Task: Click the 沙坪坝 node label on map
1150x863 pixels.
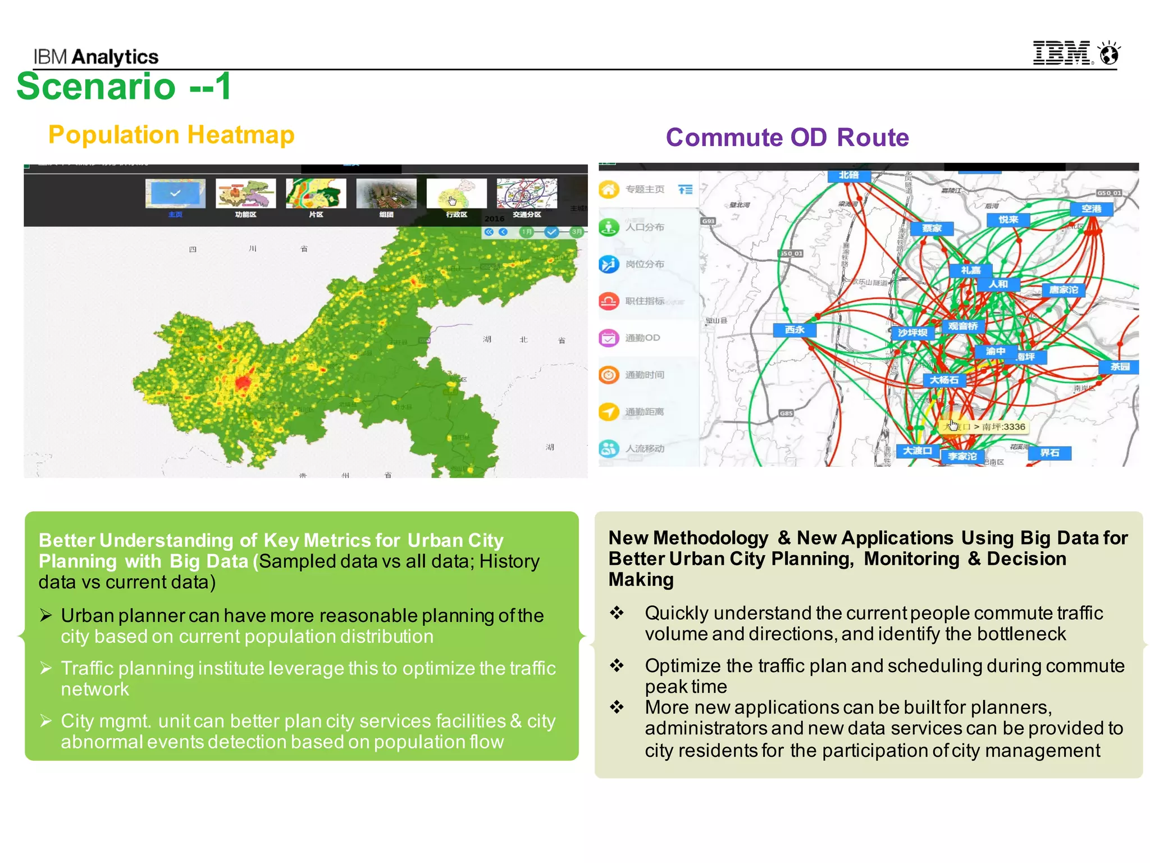Action: [x=912, y=333]
